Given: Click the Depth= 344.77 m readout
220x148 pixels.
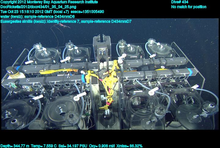Looking at the screenshot, I should tap(15, 146).
